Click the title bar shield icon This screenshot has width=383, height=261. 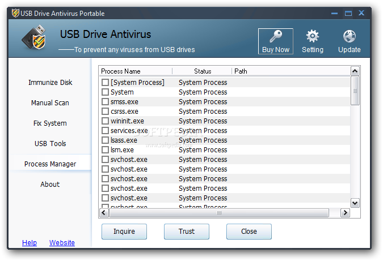click(15, 13)
